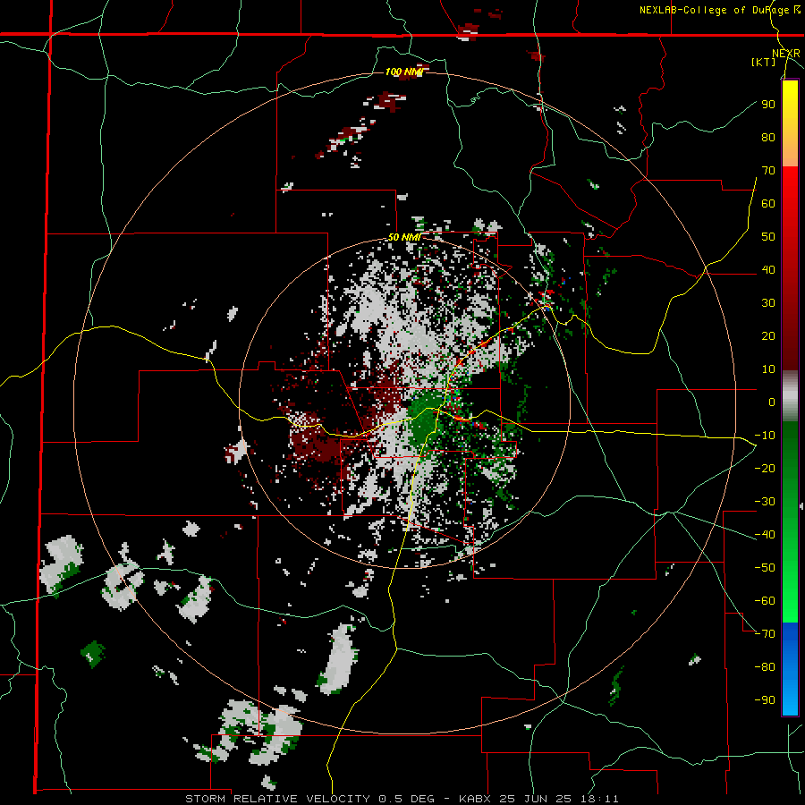805x805 pixels.
Task: Click the -50 value on the velocity scale
Action: click(765, 568)
